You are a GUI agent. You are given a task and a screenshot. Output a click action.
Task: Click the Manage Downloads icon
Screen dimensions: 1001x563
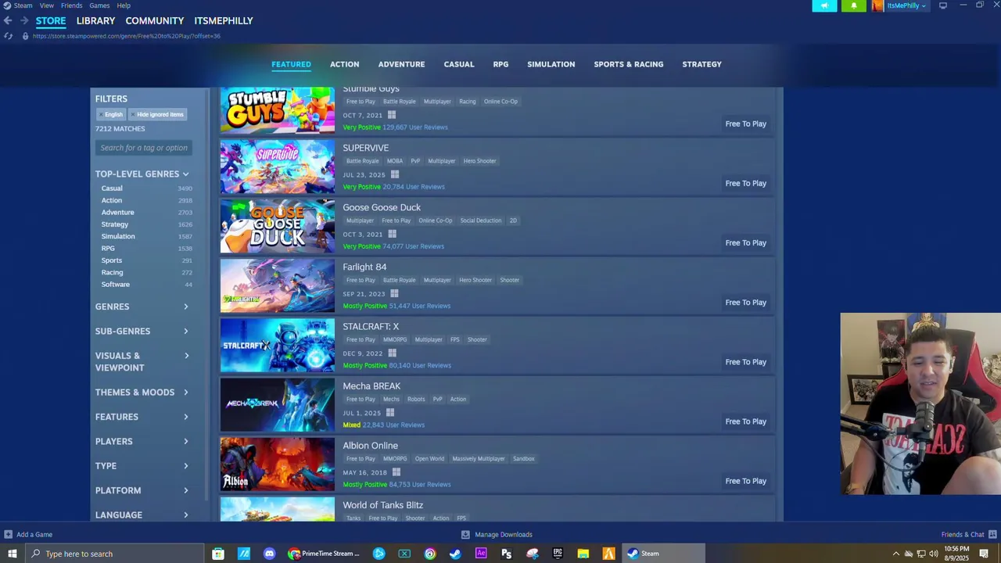point(465,535)
